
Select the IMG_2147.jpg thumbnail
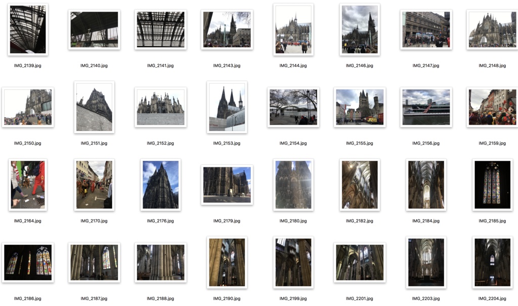[x=426, y=29]
